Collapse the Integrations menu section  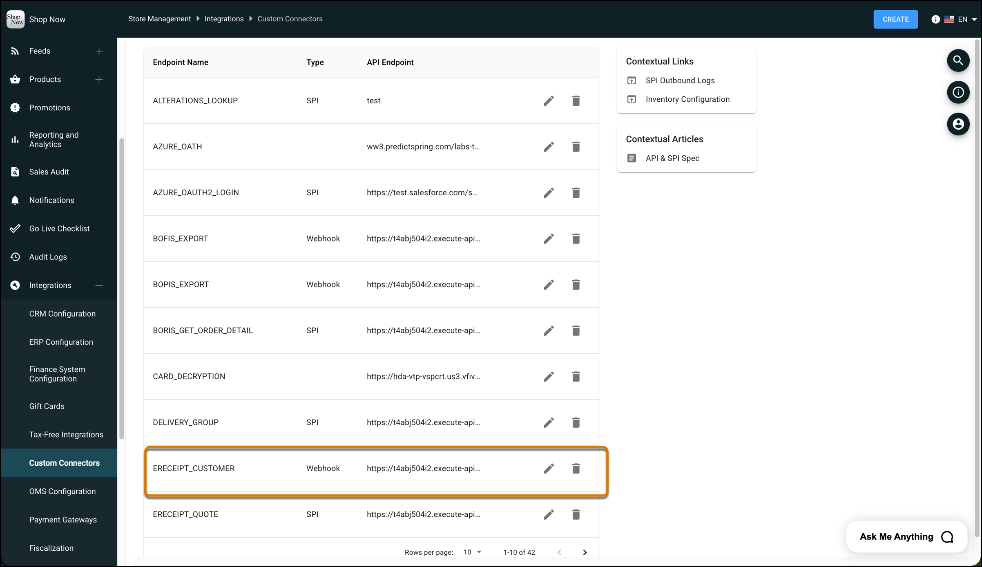tap(99, 286)
